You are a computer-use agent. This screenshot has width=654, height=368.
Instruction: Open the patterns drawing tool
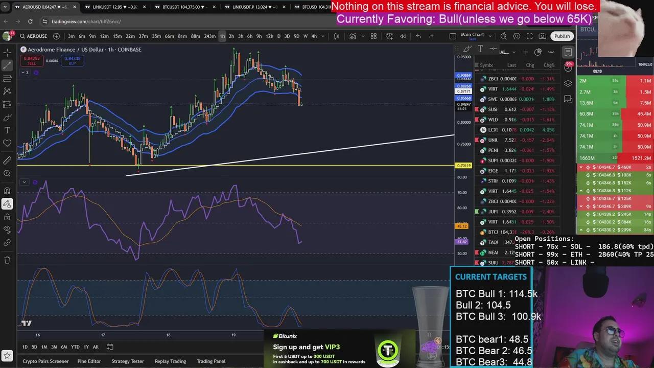click(7, 91)
